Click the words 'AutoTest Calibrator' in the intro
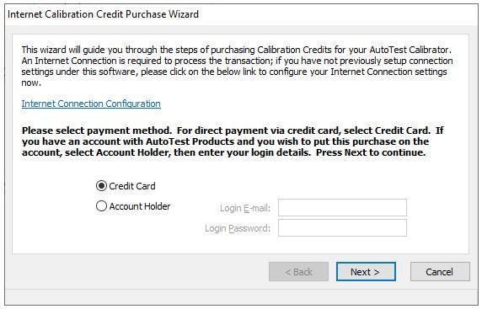This screenshot has height=309, width=482. pos(410,50)
